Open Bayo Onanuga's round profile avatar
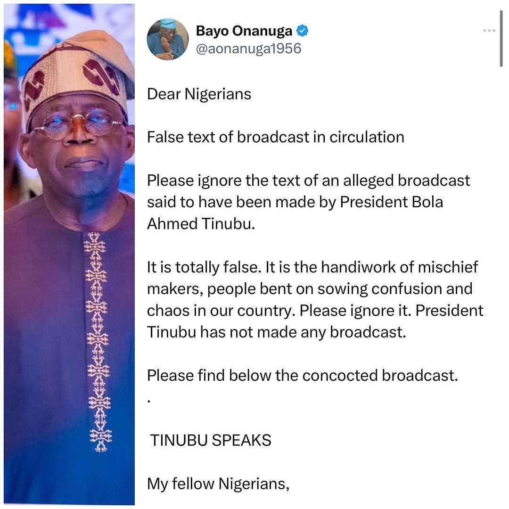 pyautogui.click(x=167, y=39)
